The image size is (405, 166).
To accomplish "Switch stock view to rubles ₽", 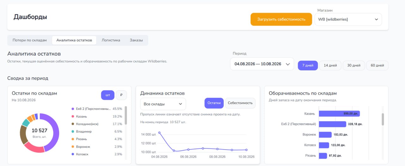I will 121,95.
